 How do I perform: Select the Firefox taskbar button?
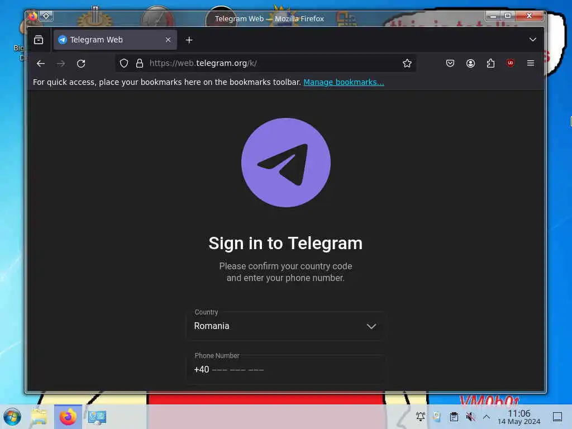point(68,417)
